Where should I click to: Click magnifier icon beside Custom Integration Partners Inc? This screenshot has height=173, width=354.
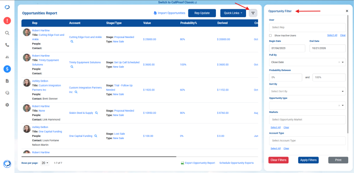coord(76,92)
